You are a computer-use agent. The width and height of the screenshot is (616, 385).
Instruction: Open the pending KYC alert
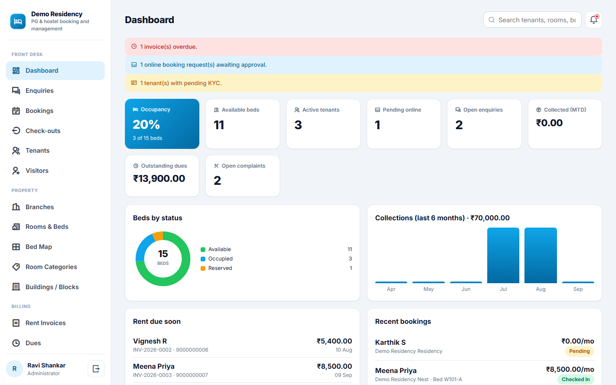364,83
